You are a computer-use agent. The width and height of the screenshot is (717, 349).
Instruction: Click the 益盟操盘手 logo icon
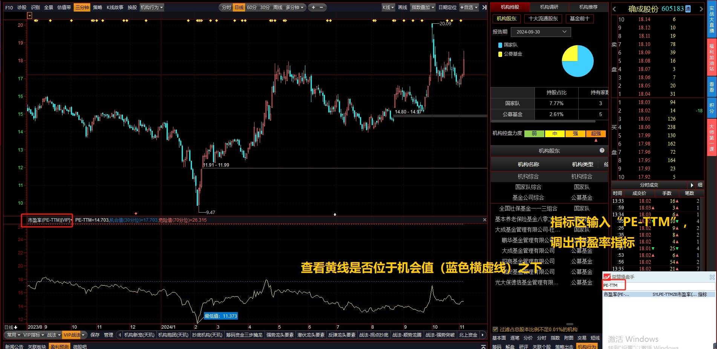click(x=607, y=277)
